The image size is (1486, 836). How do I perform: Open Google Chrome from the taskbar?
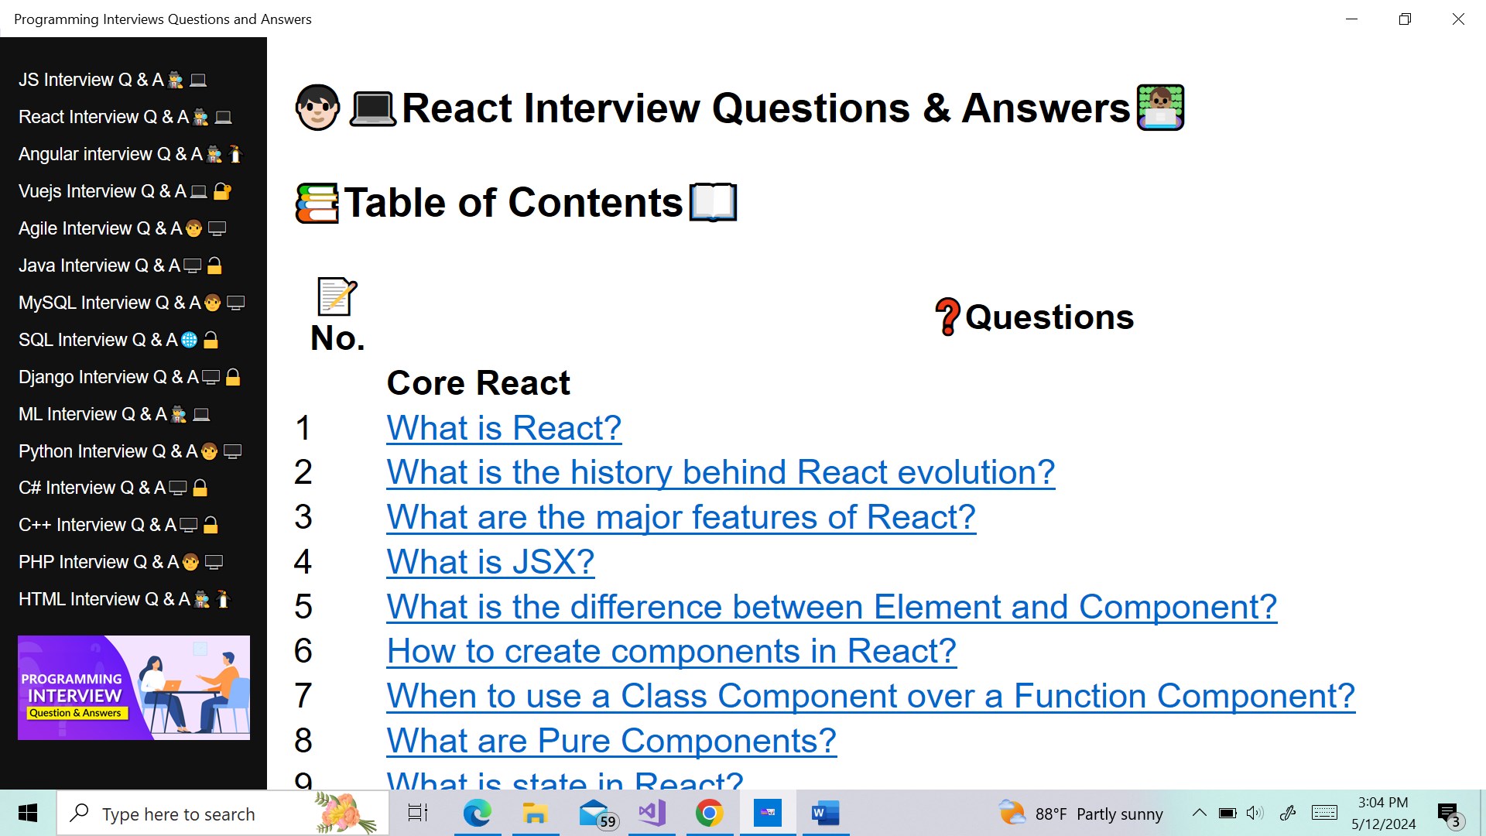pyautogui.click(x=709, y=813)
